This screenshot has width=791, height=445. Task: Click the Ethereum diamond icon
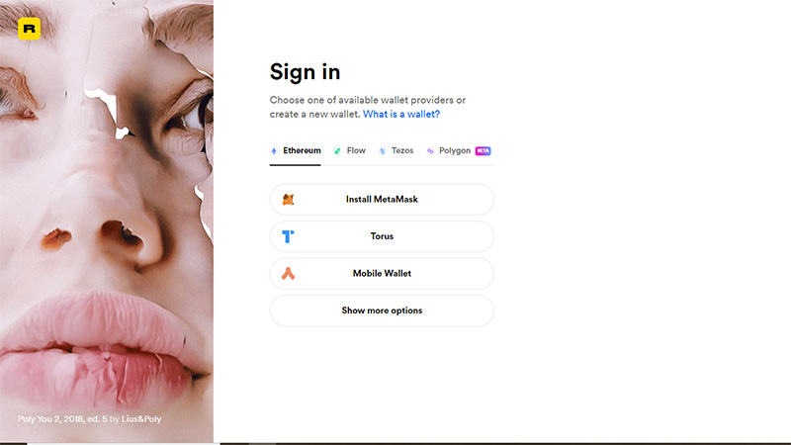tap(274, 151)
